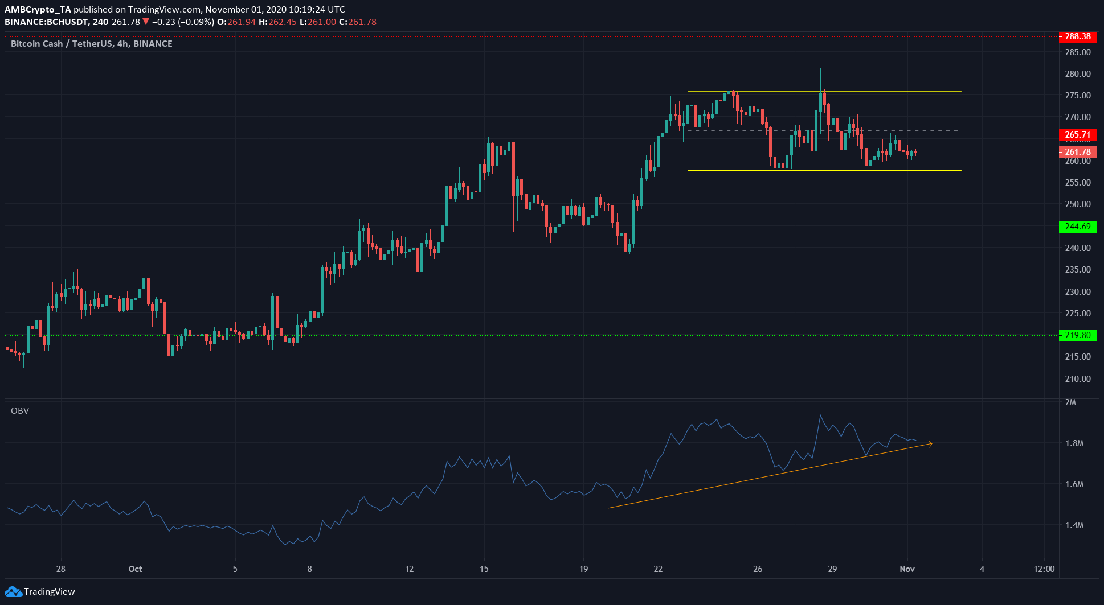This screenshot has width=1104, height=605.
Task: Click the 1.4M OBV scale label
Action: (1074, 525)
